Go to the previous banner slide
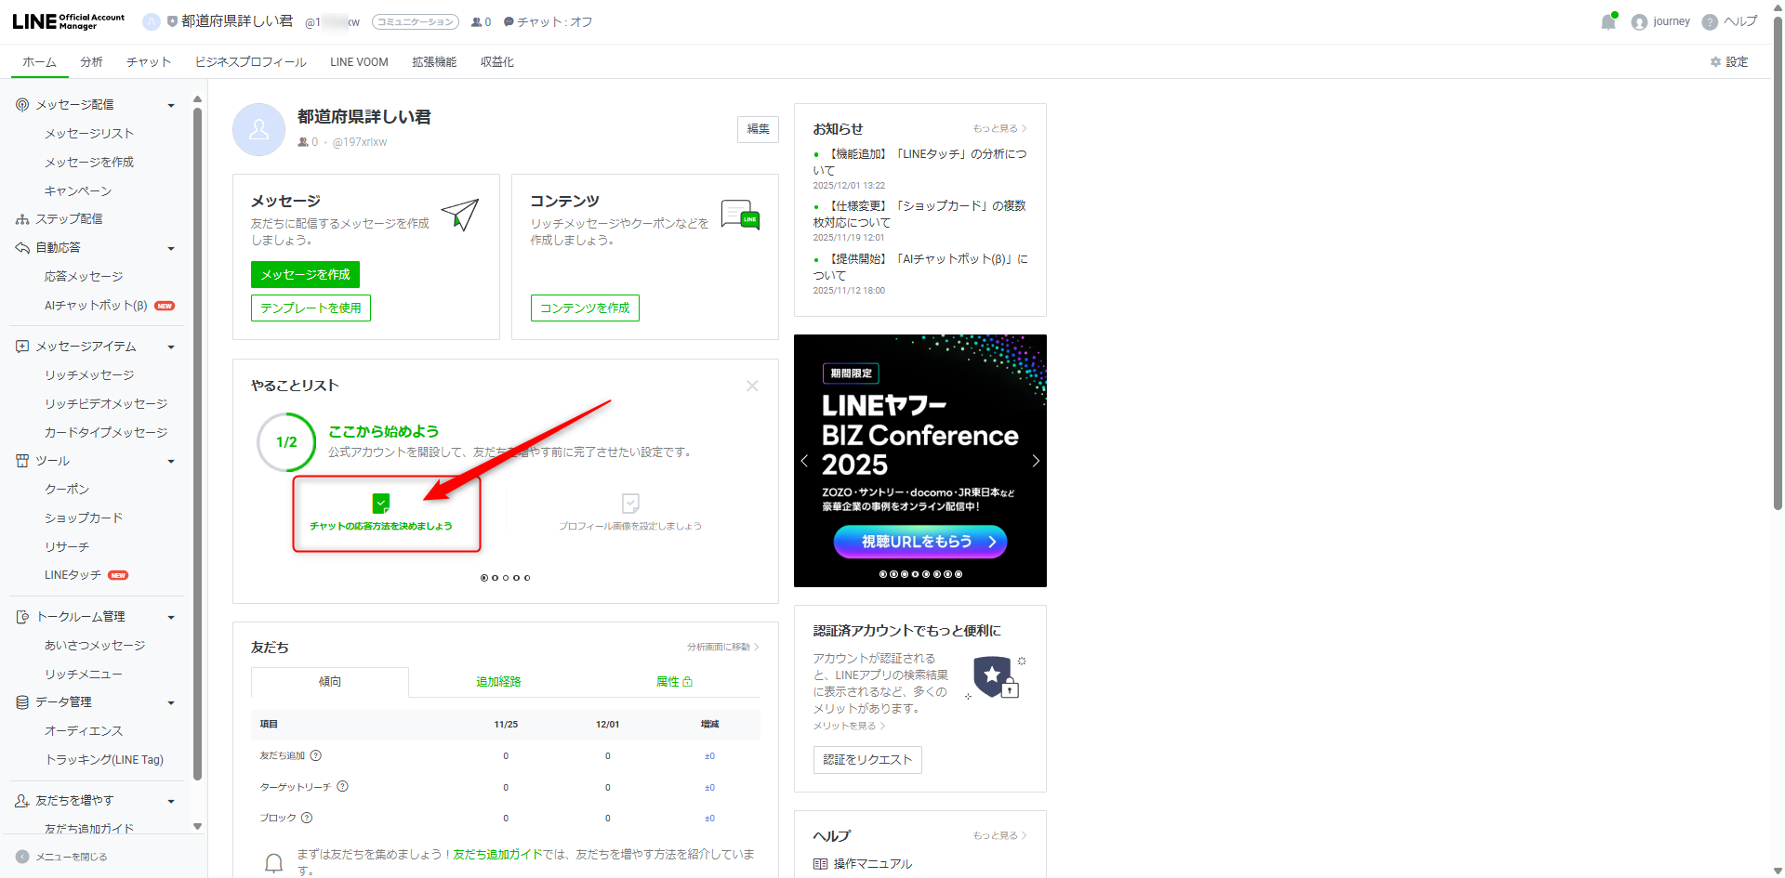This screenshot has width=1785, height=878. pyautogui.click(x=805, y=461)
